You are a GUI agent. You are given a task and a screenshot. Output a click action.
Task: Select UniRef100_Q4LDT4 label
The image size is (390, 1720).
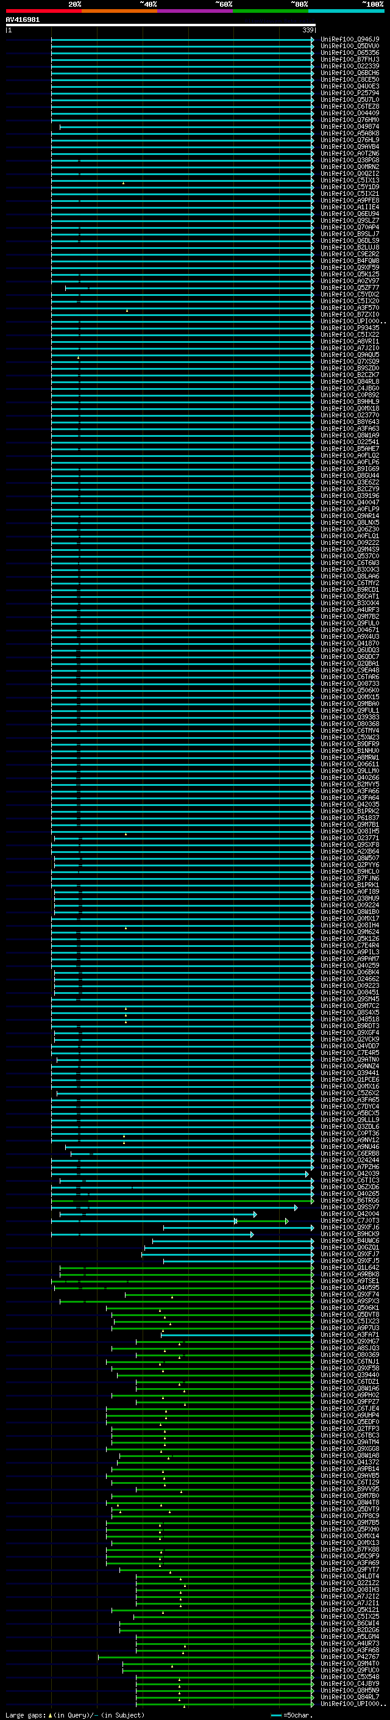click(x=350, y=1576)
